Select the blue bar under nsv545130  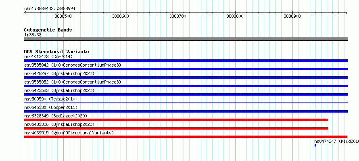[x=186, y=111]
